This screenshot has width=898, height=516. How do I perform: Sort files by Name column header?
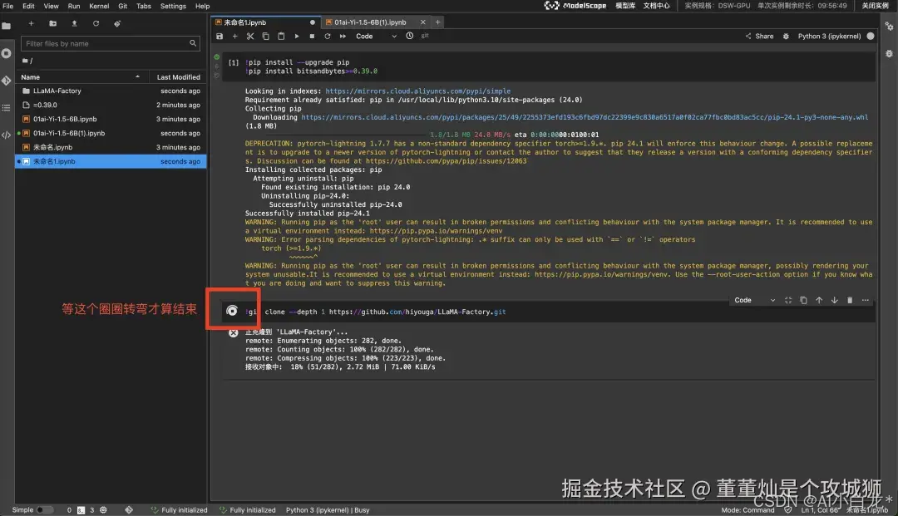point(80,76)
